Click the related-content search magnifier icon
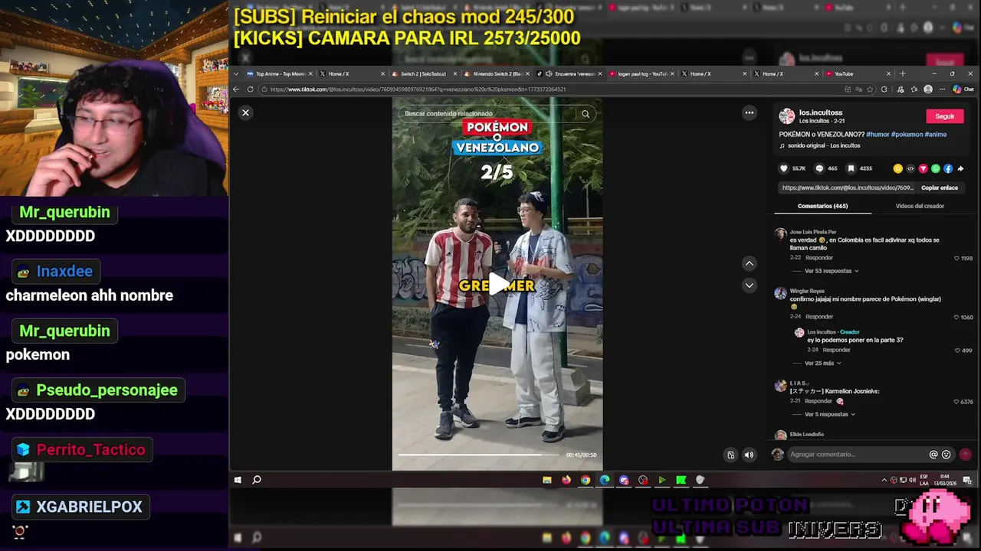981x551 pixels. 586,114
